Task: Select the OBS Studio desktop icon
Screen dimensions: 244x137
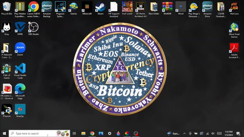Action: click(x=33, y=29)
